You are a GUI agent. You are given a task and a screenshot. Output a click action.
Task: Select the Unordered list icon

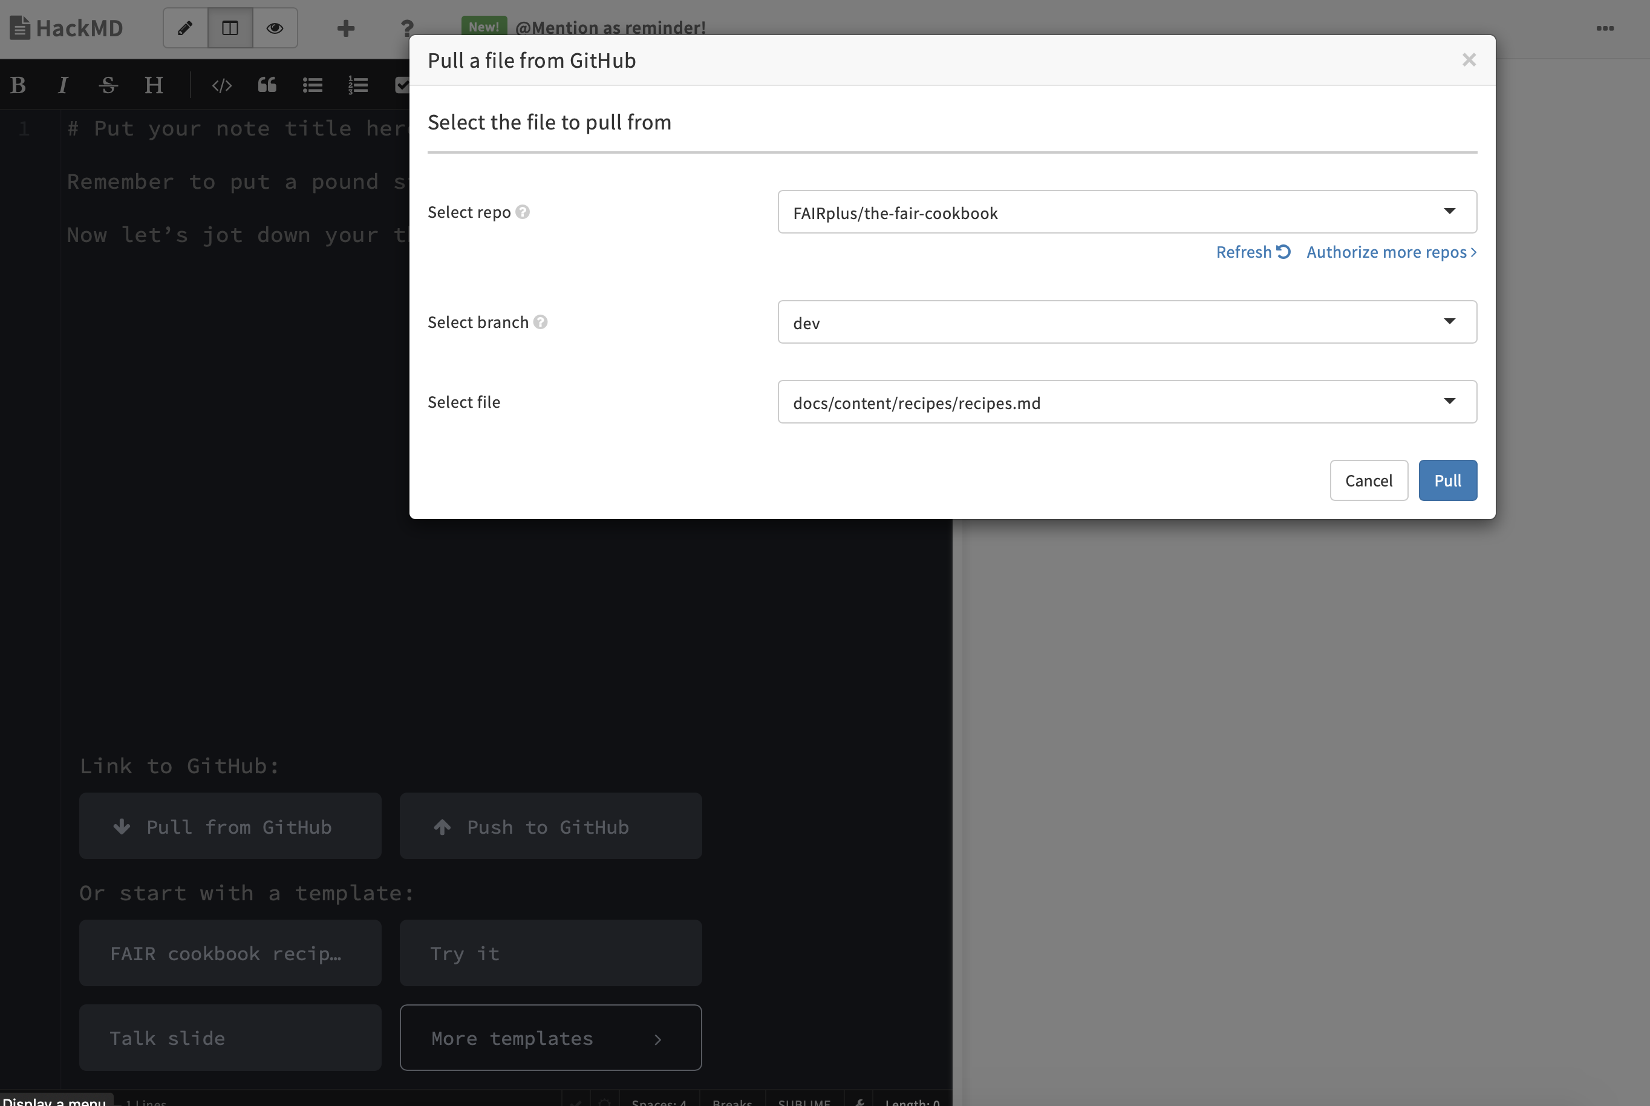(311, 84)
